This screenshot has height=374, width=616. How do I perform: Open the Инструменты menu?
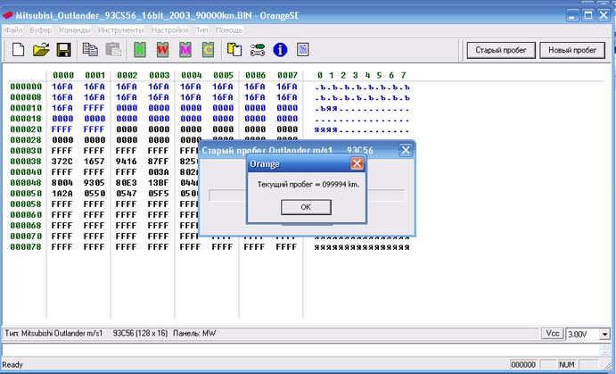click(121, 29)
